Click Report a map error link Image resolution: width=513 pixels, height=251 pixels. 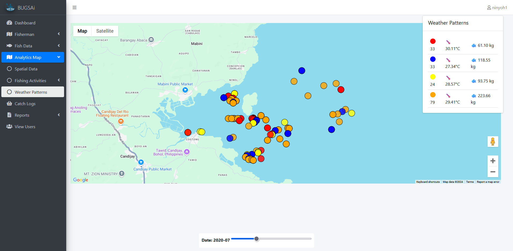(488, 182)
